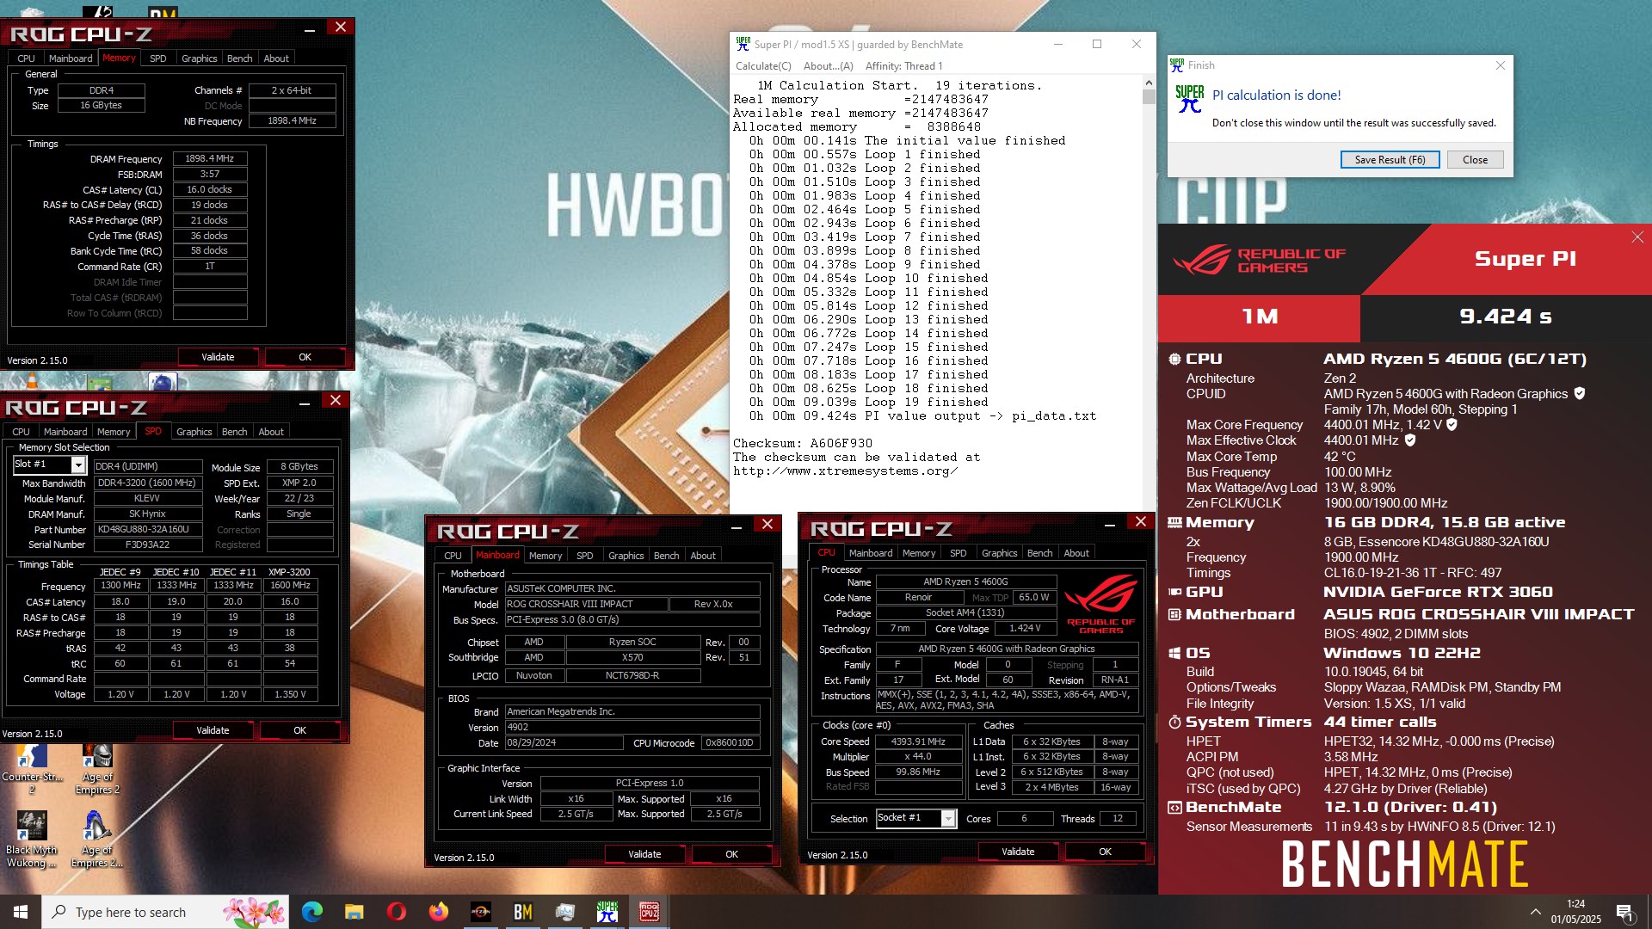Image resolution: width=1652 pixels, height=929 pixels.
Task: Launch Opera browser from the taskbar
Action: coord(396,912)
